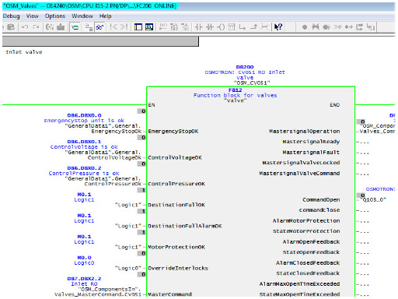Open the Options menu
This screenshot has height=299, width=398.
point(55,16)
